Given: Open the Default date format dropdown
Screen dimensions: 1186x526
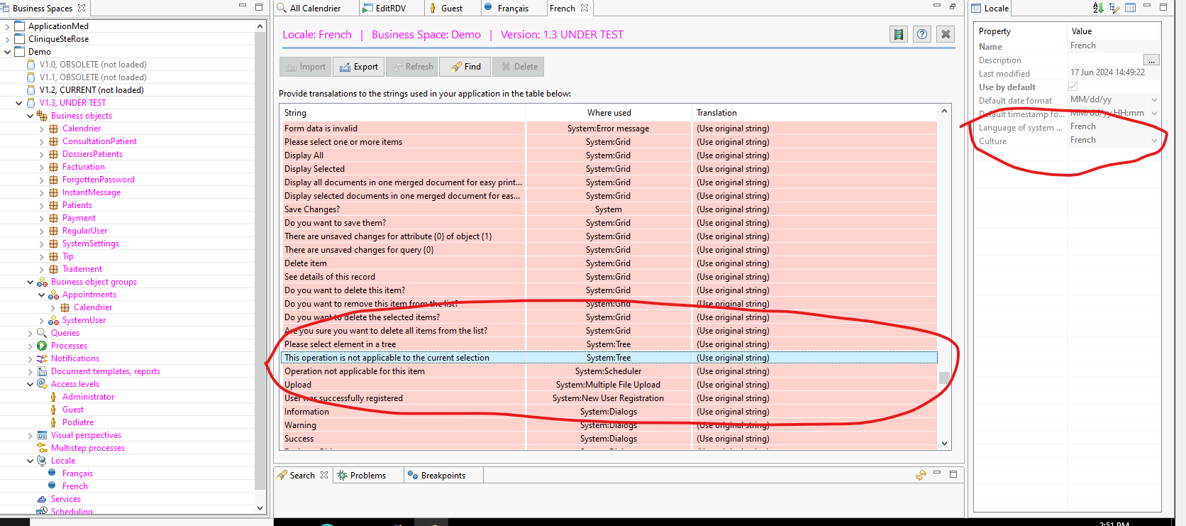Looking at the screenshot, I should tap(1154, 100).
